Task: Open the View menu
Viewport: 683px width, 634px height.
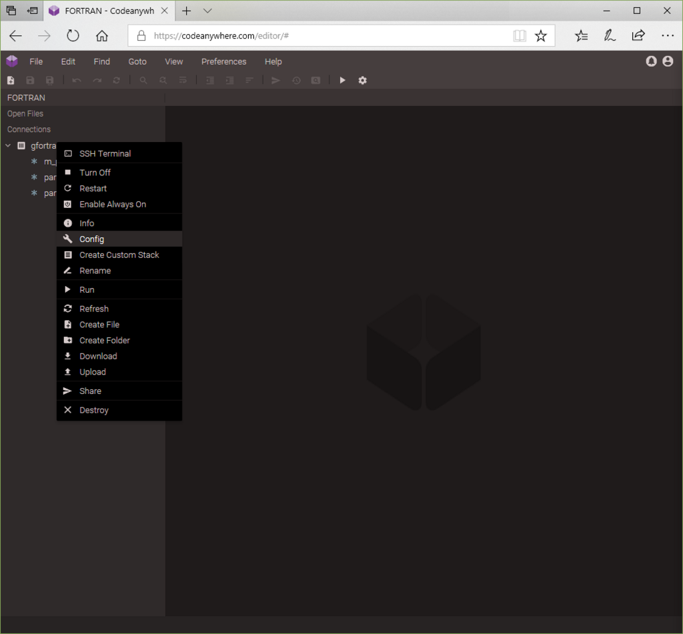Action: [174, 61]
